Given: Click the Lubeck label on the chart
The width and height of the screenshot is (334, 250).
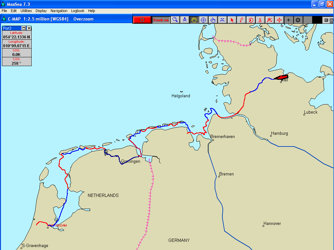Looking at the screenshot, I should 311,112.
